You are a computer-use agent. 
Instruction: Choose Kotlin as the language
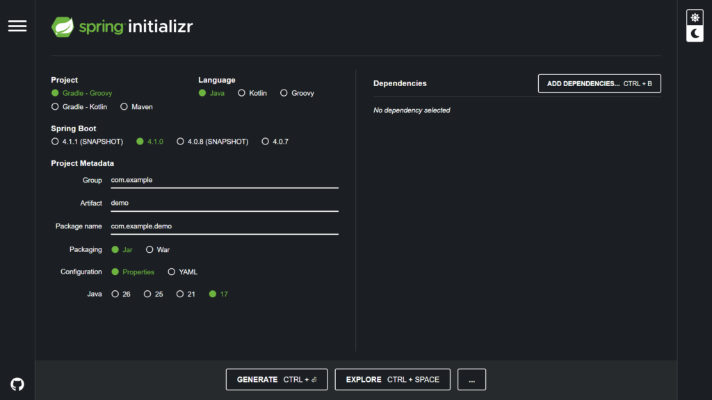click(x=252, y=93)
